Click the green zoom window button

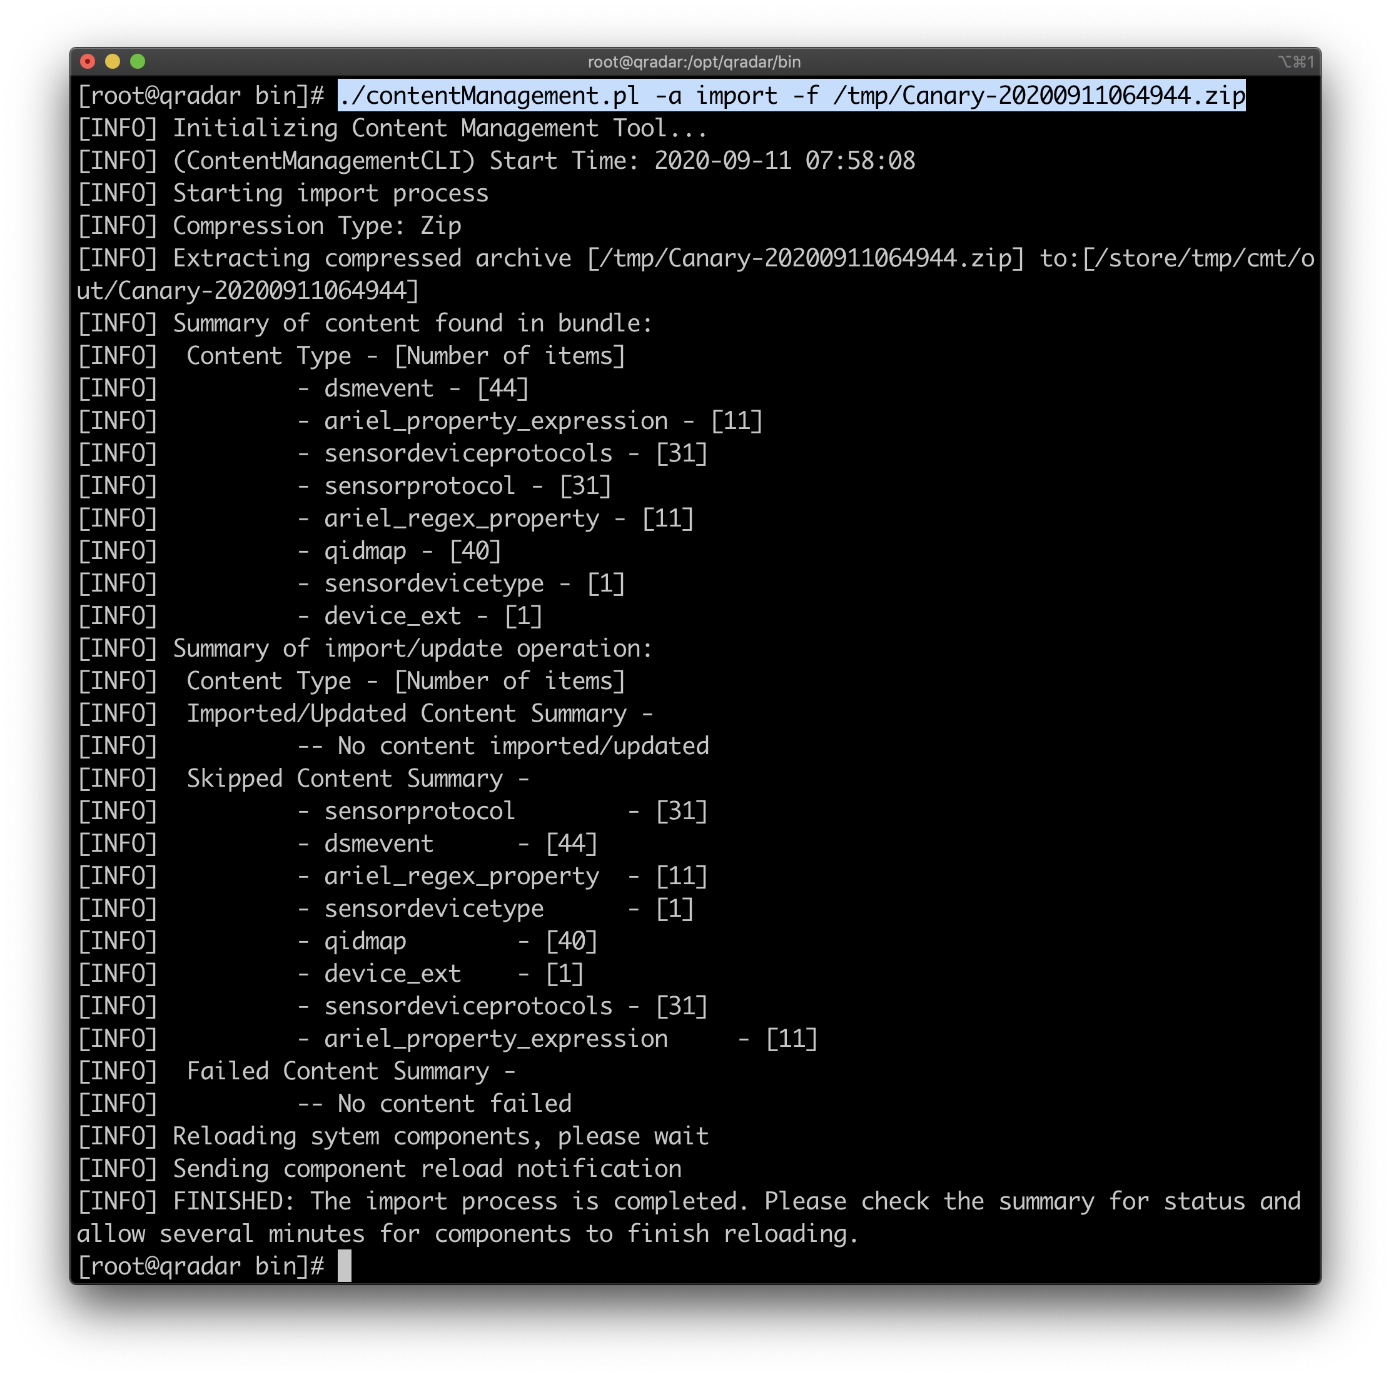[x=138, y=62]
